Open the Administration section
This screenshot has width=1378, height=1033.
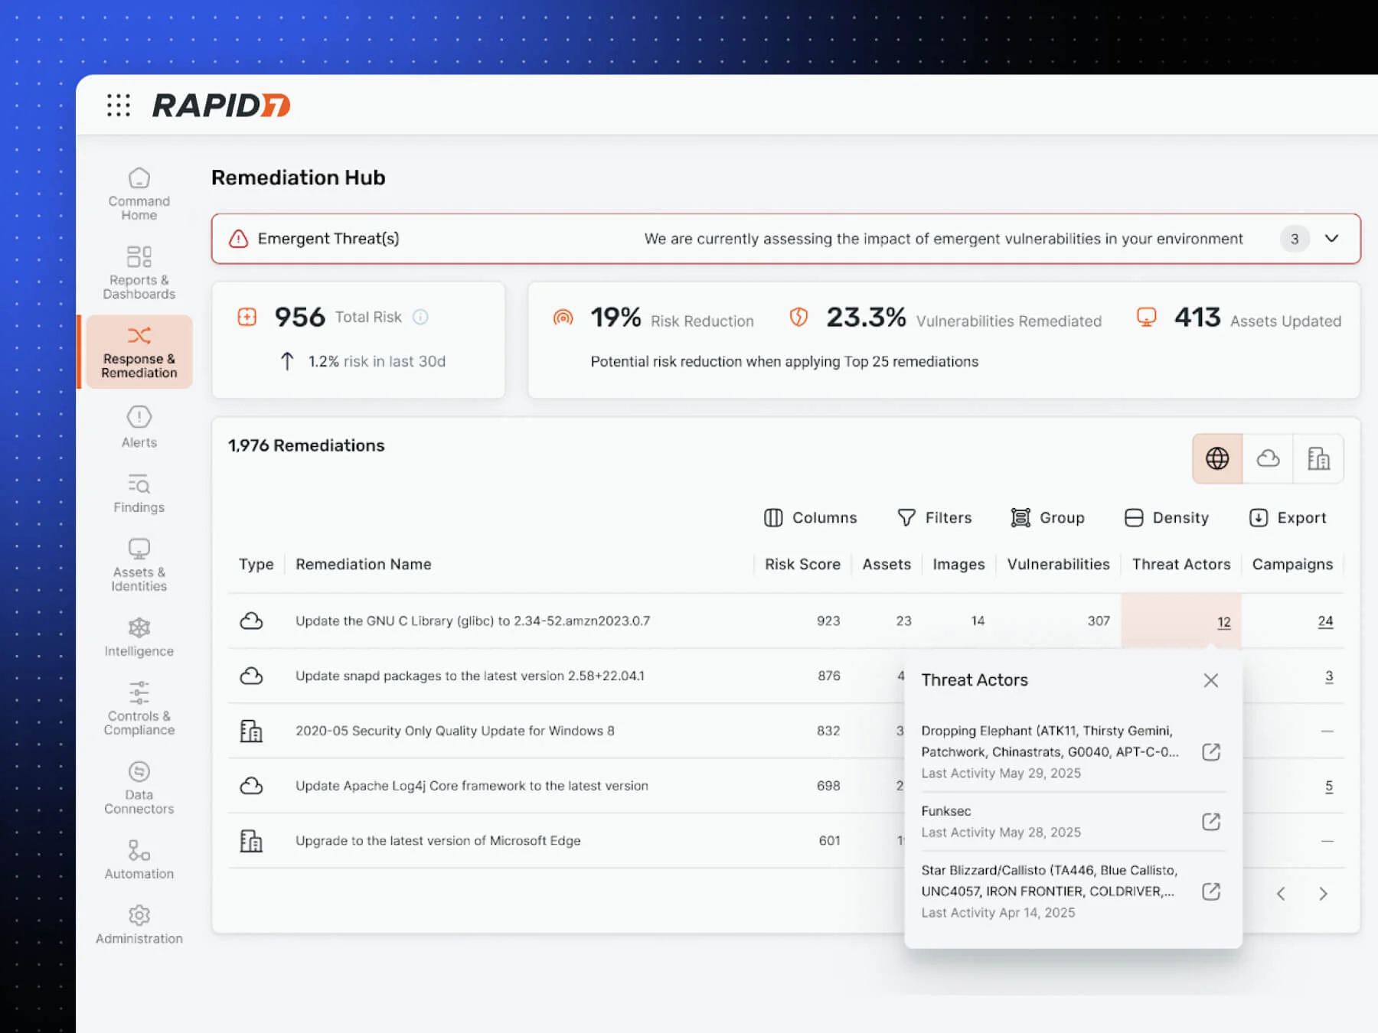(x=139, y=916)
